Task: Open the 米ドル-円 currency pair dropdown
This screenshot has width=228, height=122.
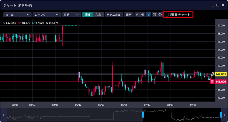Action: pyautogui.click(x=17, y=15)
